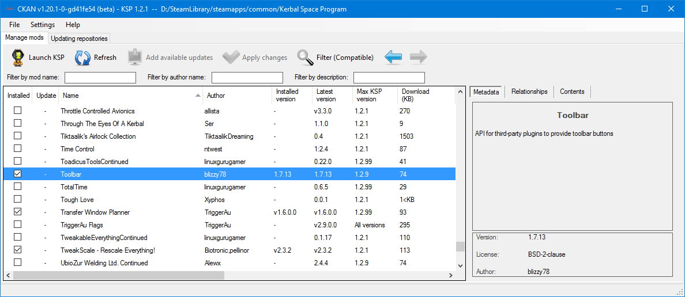Click the Apply changes checkmark icon
Viewport: 685px width, 297px height.
tap(231, 57)
